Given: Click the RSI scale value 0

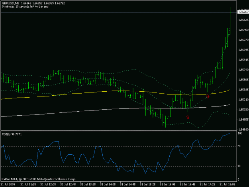Looking at the screenshot, I should point(238,180).
